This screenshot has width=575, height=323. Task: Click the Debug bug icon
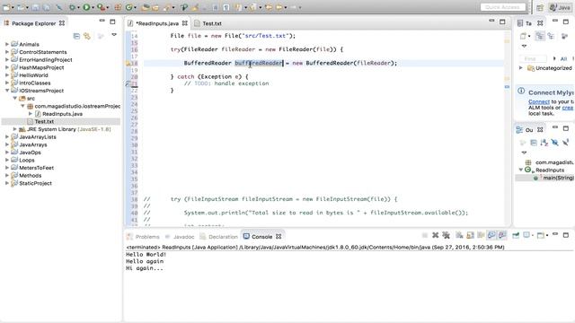[72, 7]
